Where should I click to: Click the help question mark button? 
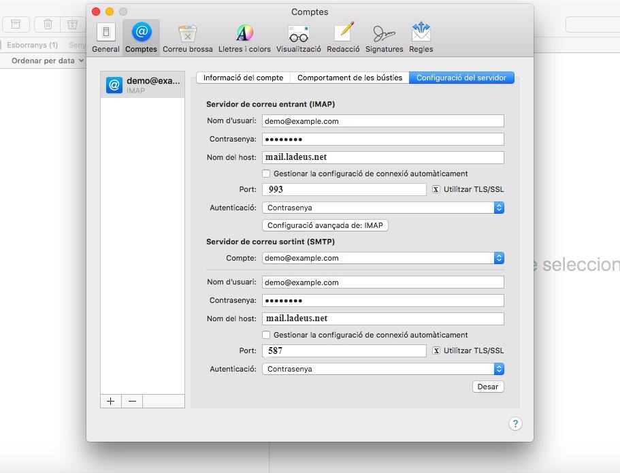[x=515, y=423]
